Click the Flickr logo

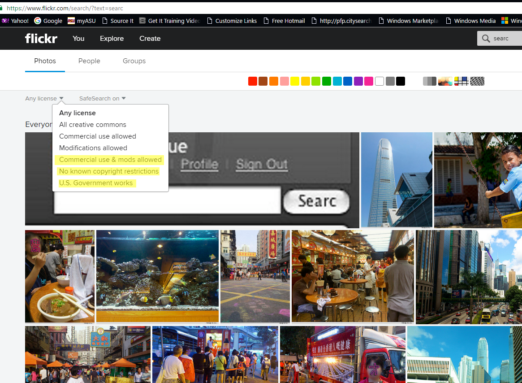tap(41, 39)
